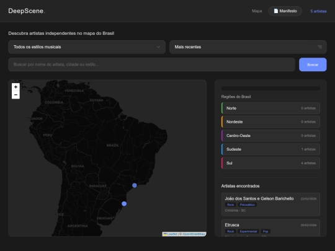Open the OpenStreetMap attribution link
335x251 pixels.
pyautogui.click(x=194, y=234)
